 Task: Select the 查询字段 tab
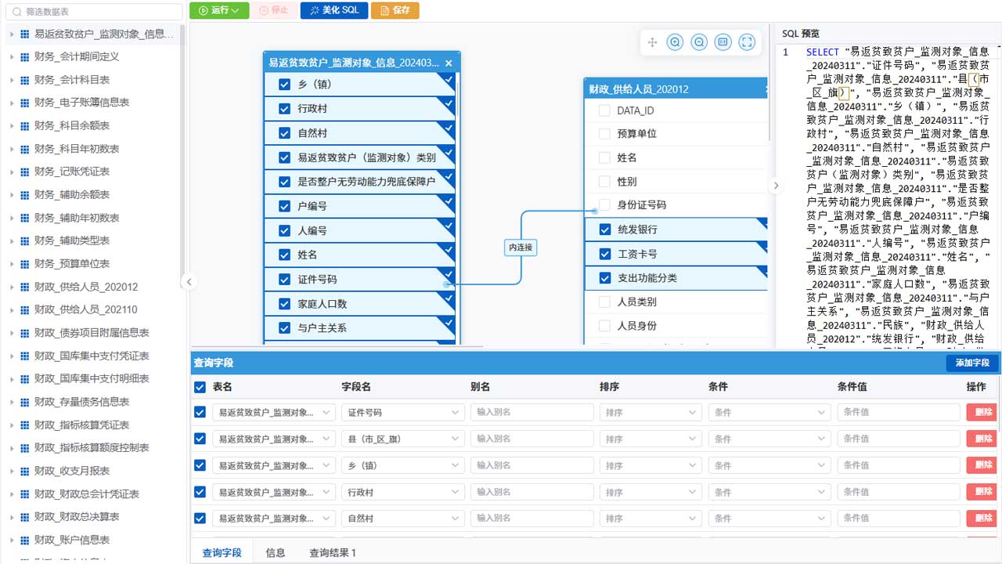tap(222, 553)
